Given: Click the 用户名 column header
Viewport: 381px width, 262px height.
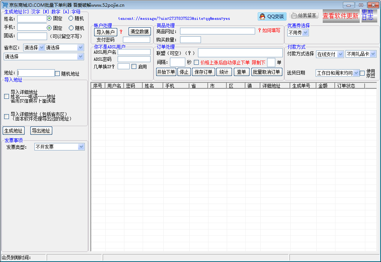Looking at the screenshot, I should [x=114, y=86].
